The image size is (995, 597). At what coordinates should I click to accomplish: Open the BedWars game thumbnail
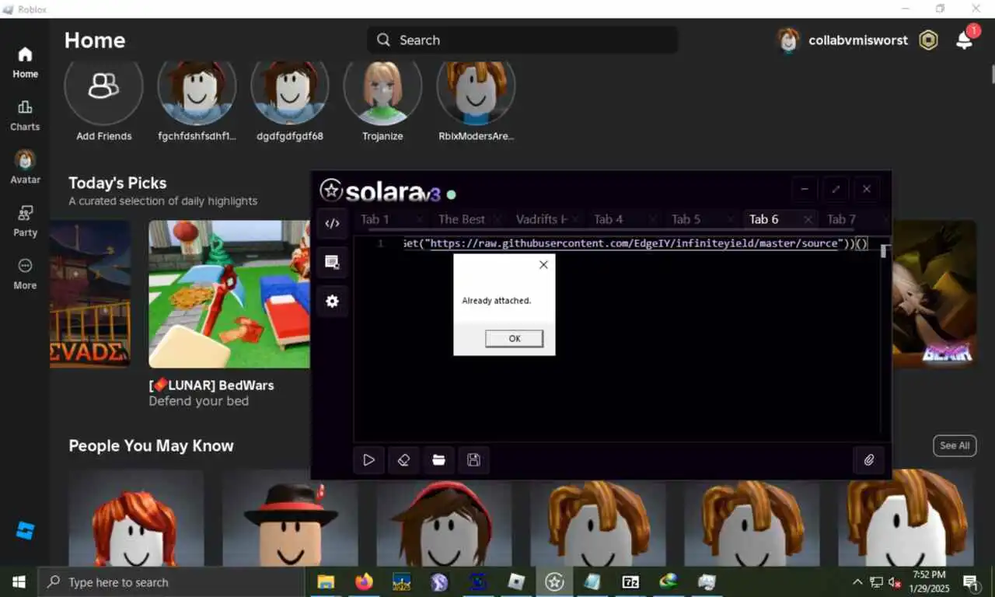click(230, 294)
